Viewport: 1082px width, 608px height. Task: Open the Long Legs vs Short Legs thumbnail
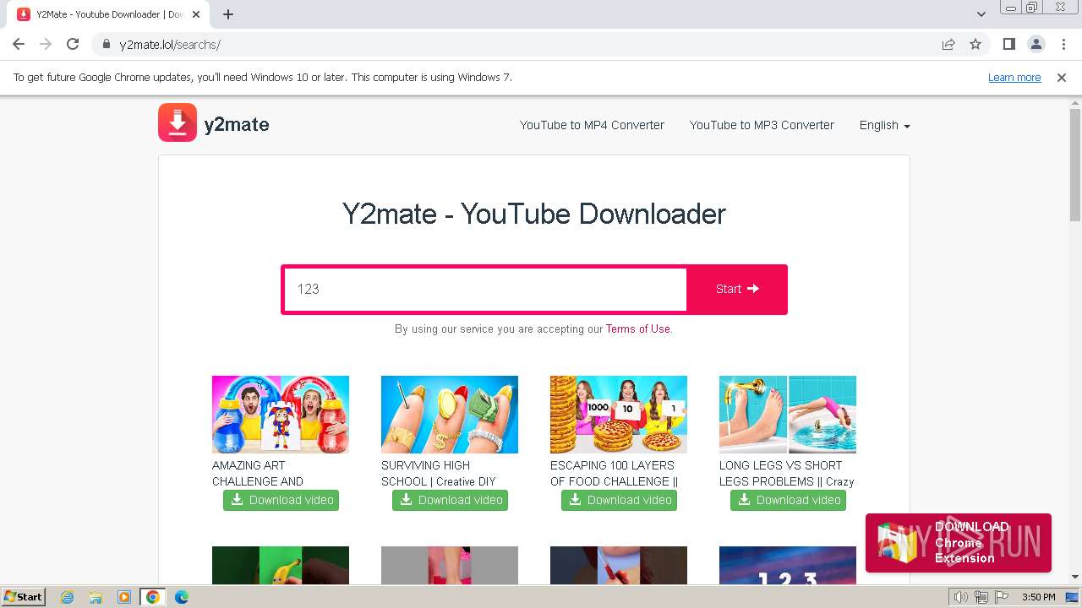(x=788, y=415)
